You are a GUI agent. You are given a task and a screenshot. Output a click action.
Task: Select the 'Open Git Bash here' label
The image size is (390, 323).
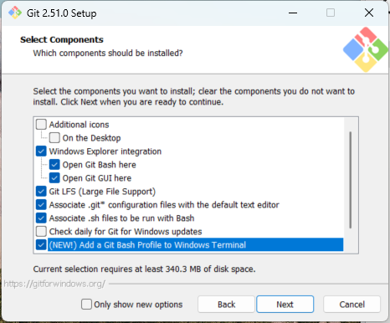[99, 165]
